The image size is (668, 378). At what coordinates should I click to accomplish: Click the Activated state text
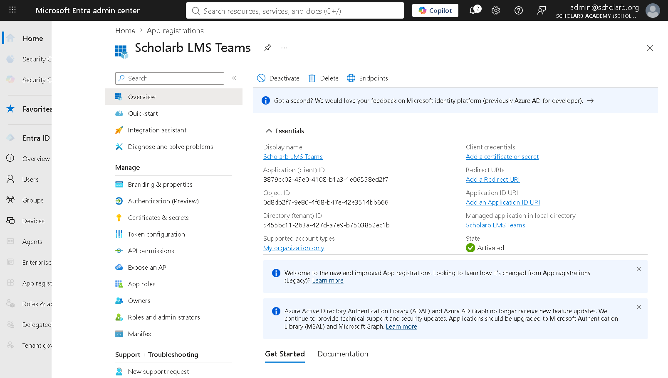click(x=491, y=248)
